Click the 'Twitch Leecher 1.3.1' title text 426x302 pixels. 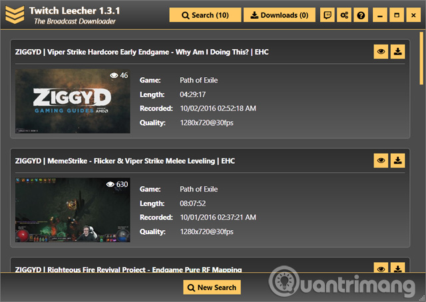pos(75,11)
